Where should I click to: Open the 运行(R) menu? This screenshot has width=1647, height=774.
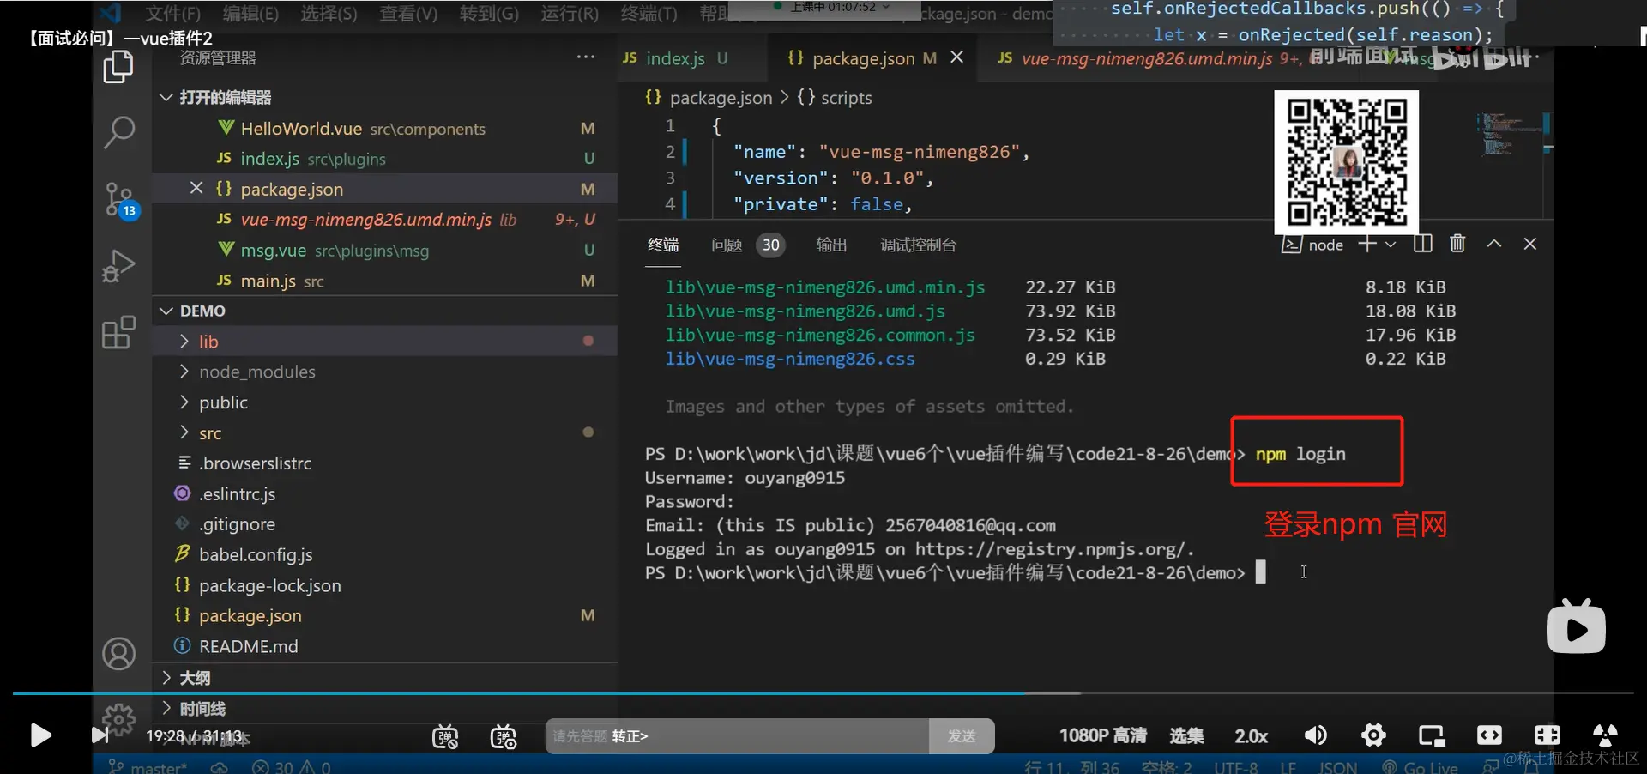(570, 14)
